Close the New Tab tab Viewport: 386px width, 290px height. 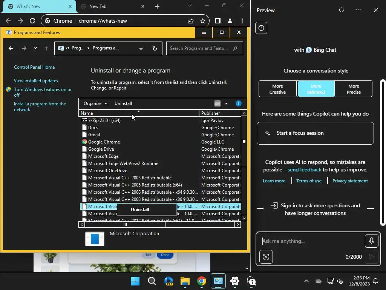point(143,6)
